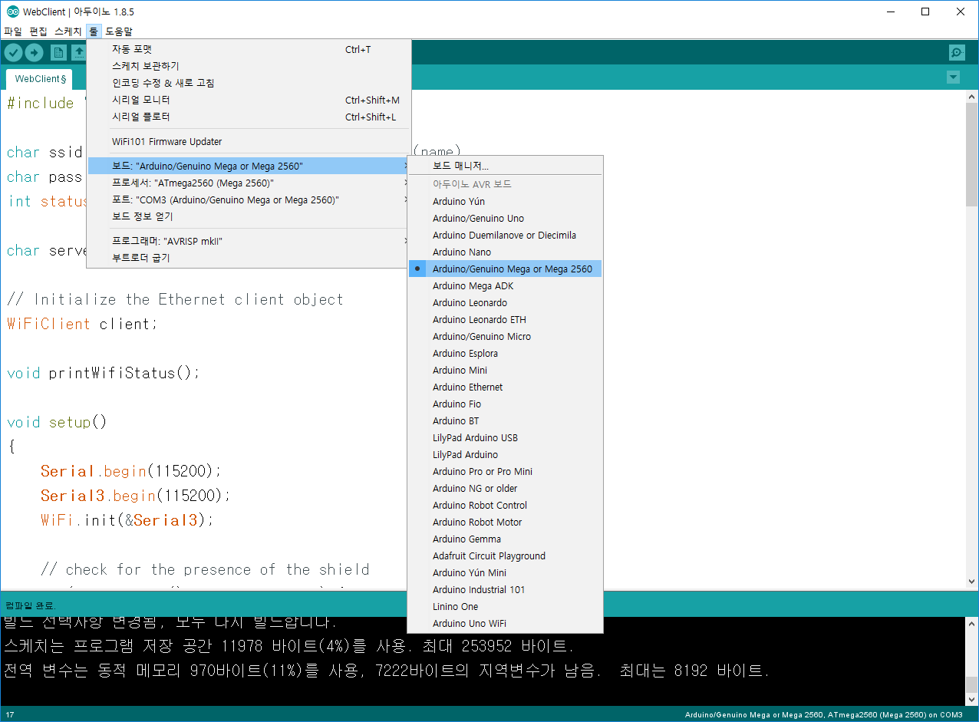
Task: Click the Arduino logo in title bar
Action: [x=12, y=12]
